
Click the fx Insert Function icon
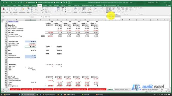(x=41, y=17)
